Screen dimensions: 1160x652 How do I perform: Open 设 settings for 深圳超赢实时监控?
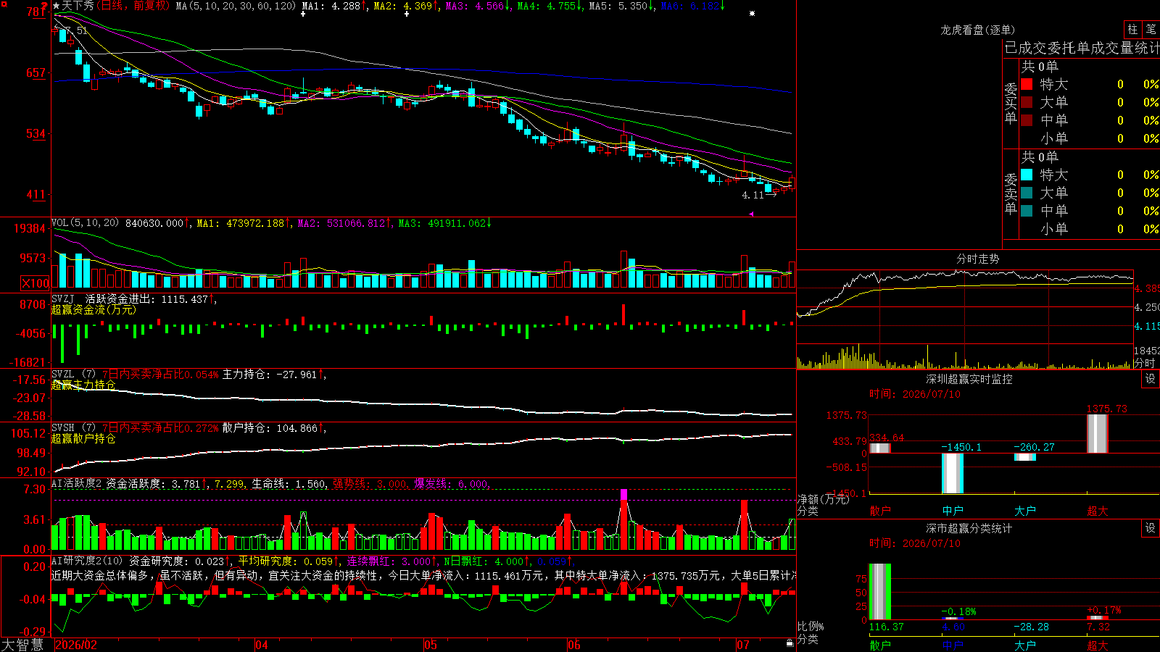1151,379
